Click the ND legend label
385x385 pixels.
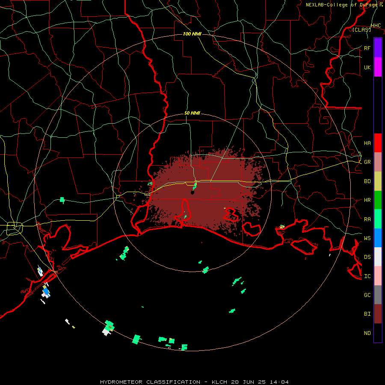[x=367, y=333]
